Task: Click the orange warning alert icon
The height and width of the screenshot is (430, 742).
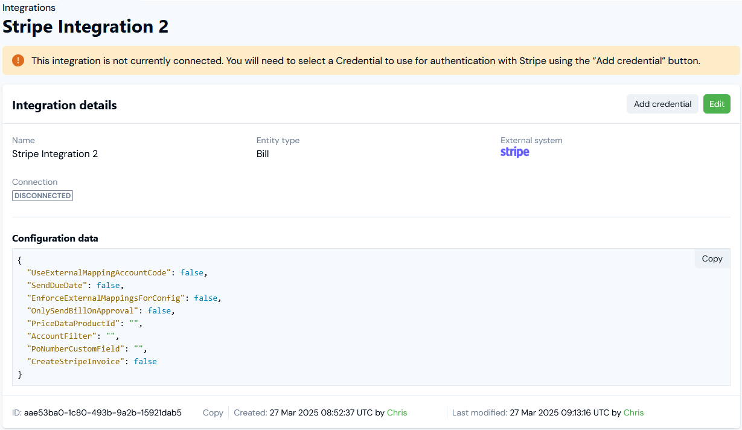Action: [18, 60]
